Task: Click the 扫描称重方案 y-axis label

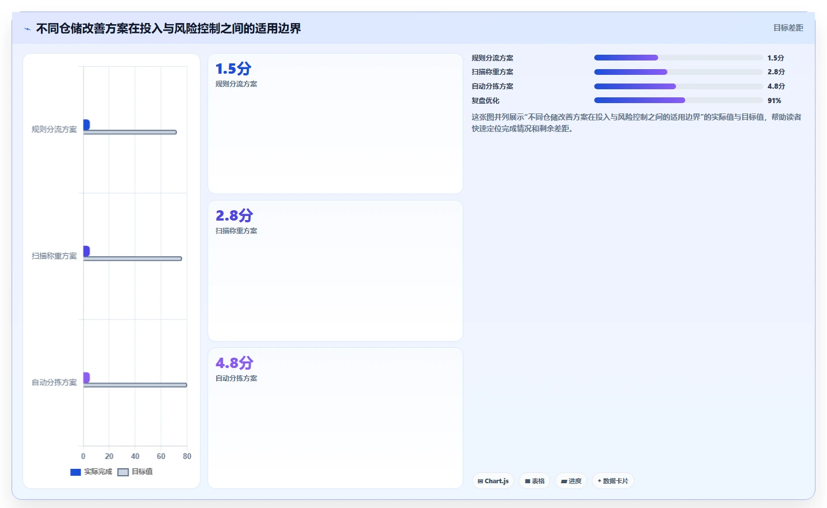Action: (x=54, y=256)
